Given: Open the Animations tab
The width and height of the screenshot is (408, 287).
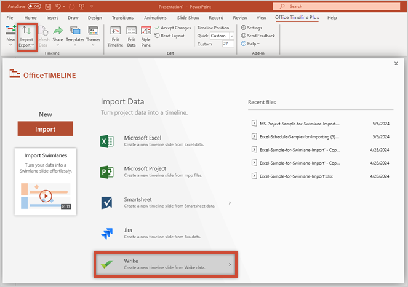Looking at the screenshot, I should pos(155,18).
